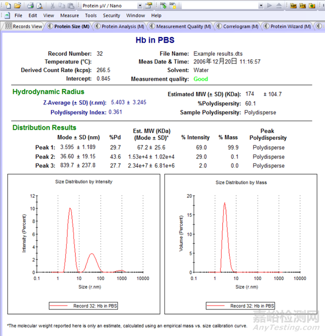325x336 pixels.
Task: Click the Open folder icon
Action: coord(18,6)
